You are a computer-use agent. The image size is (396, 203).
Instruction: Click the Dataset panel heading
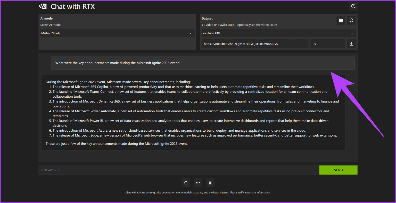tap(207, 19)
